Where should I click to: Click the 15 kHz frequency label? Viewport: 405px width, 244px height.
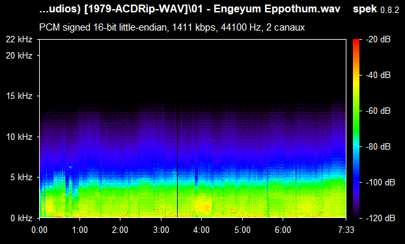19,96
